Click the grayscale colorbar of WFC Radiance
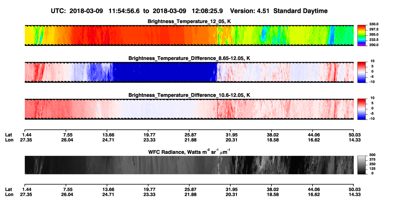 point(362,165)
